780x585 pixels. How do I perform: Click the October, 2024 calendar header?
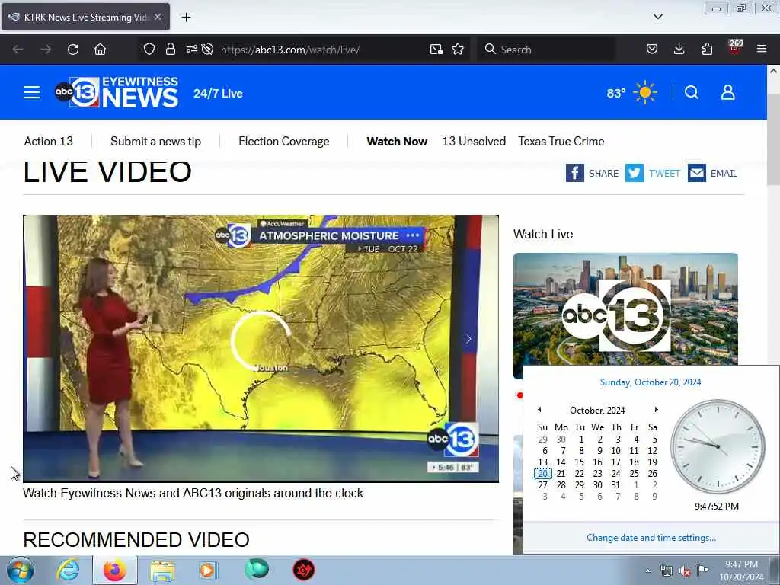597,410
